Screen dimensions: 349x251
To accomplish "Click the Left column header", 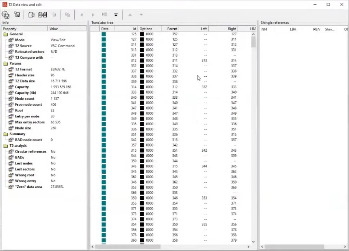I will coord(194,29).
